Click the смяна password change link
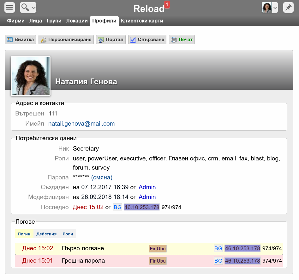299x280 pixels. coord(102,177)
